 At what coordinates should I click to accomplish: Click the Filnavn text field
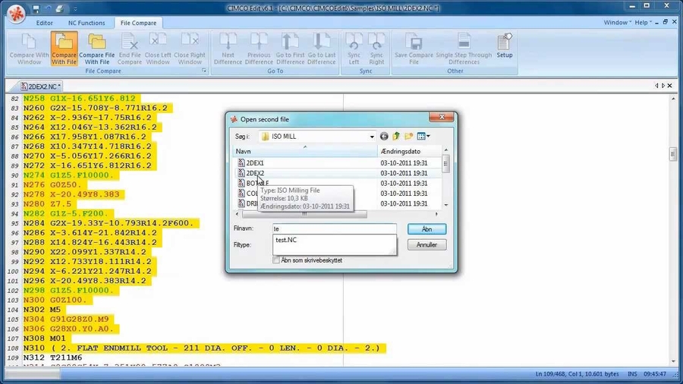pyautogui.click(x=334, y=228)
